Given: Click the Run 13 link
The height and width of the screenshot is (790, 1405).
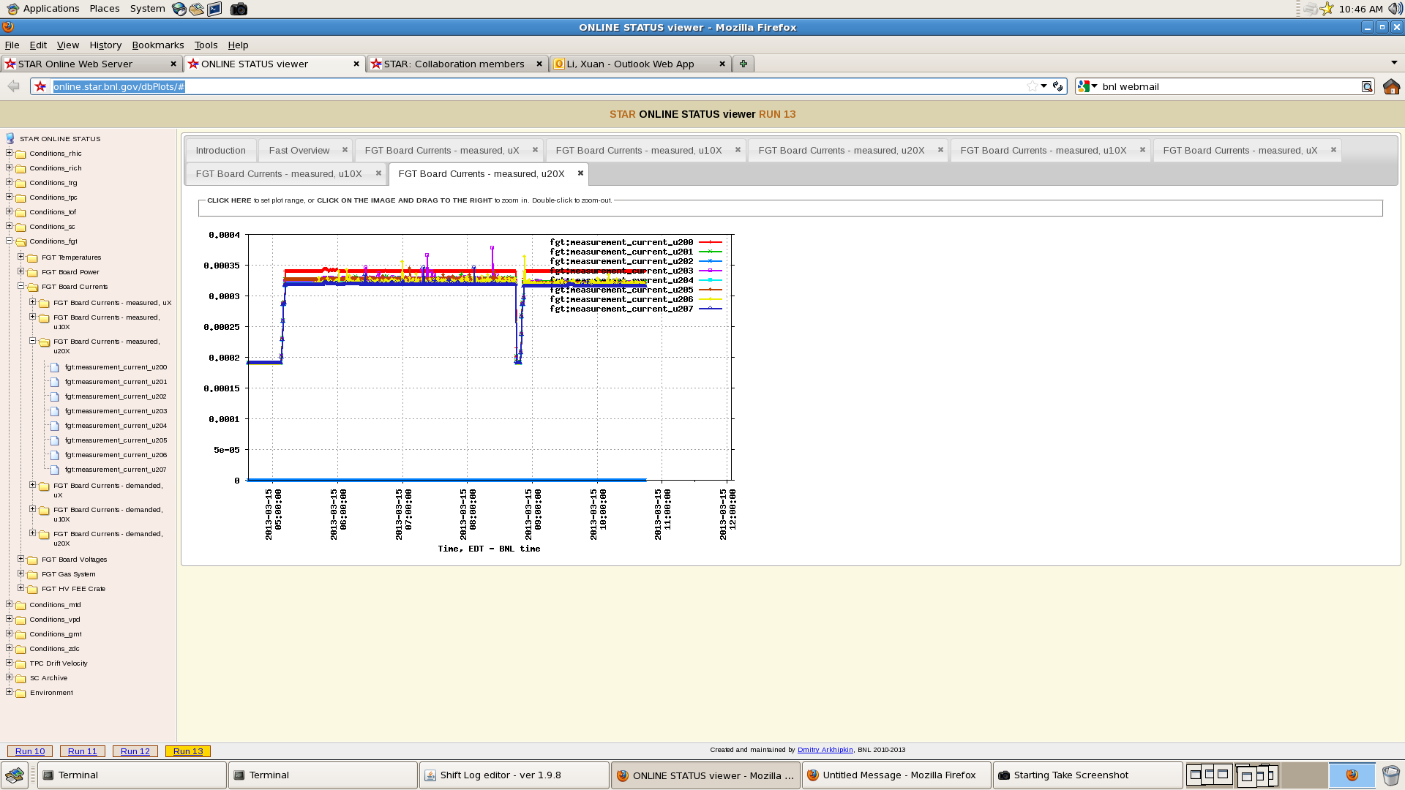Looking at the screenshot, I should [188, 751].
